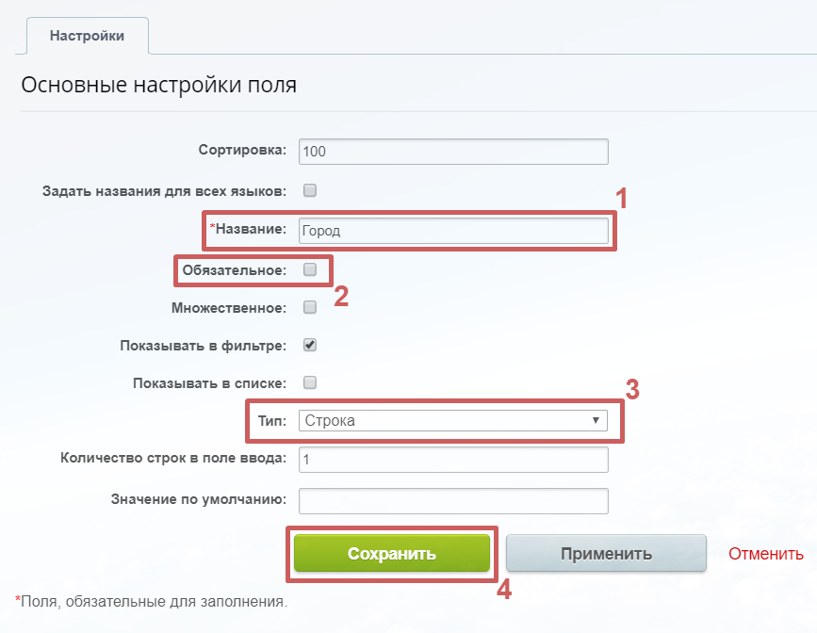The height and width of the screenshot is (633, 817).
Task: Tick the Обязательное checkbox
Action: click(x=310, y=270)
